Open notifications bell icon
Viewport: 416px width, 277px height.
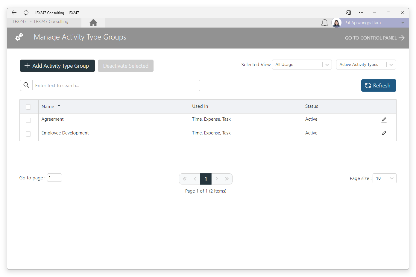tap(325, 23)
